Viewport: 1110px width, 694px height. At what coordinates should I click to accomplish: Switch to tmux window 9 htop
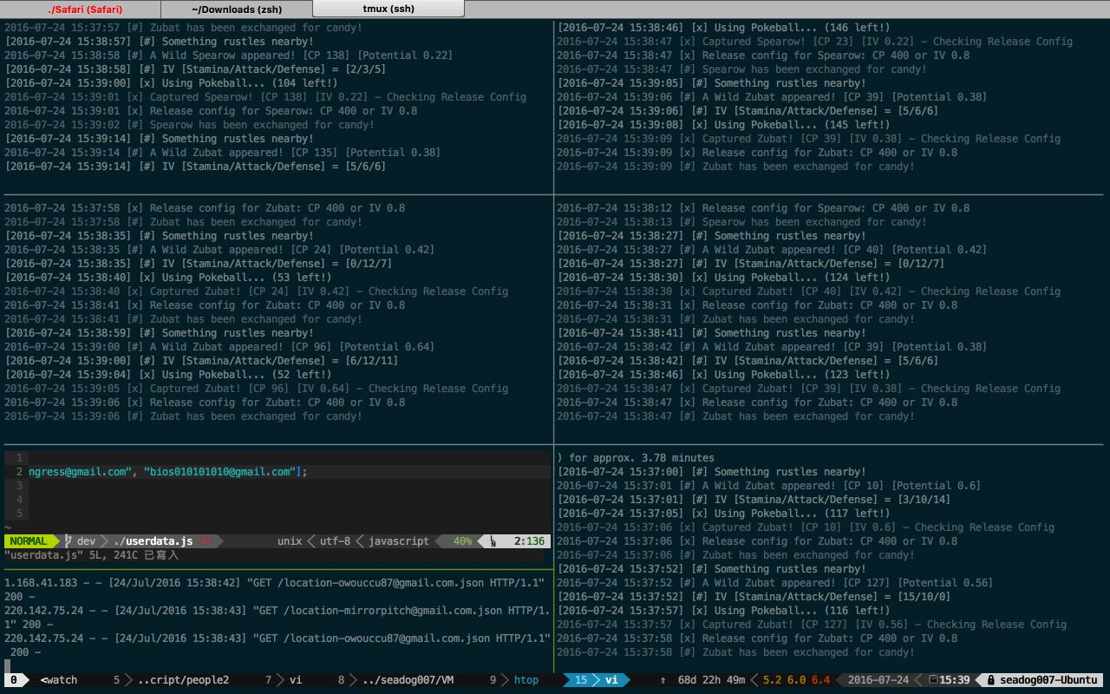click(519, 680)
